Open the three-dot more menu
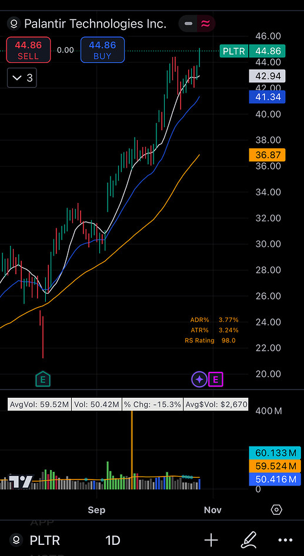This screenshot has width=304, height=556. tap(285, 540)
